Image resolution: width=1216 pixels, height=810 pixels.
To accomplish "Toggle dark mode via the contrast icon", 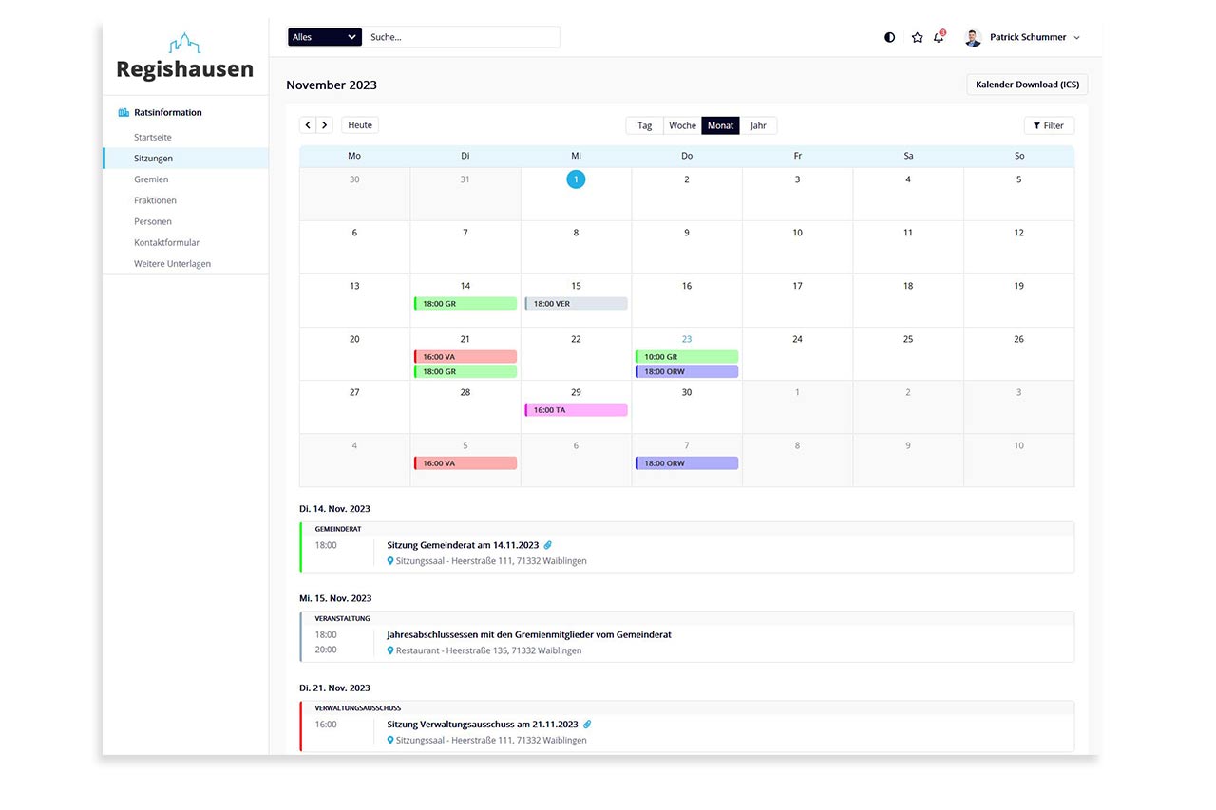I will (x=889, y=37).
